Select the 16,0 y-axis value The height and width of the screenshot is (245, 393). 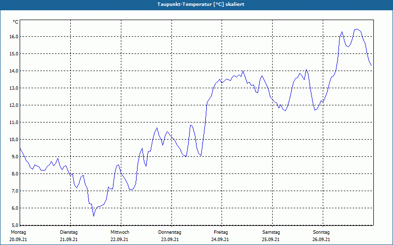14,37
